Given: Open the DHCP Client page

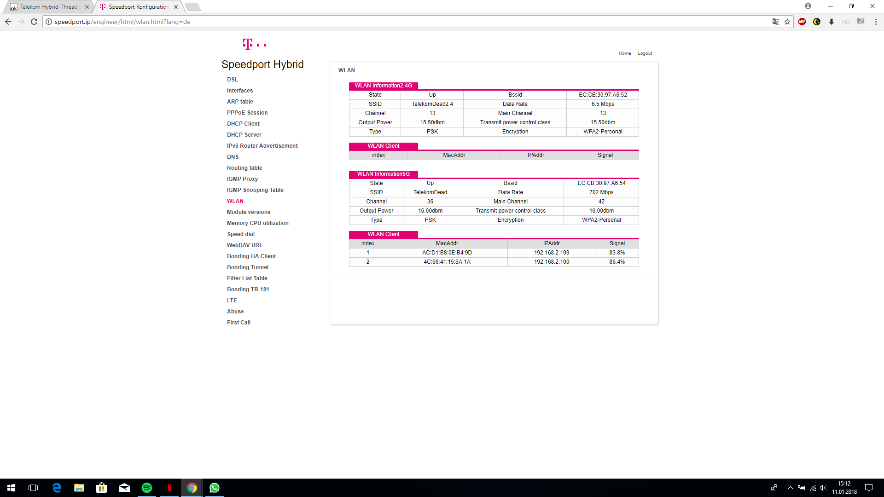Looking at the screenshot, I should 243,124.
